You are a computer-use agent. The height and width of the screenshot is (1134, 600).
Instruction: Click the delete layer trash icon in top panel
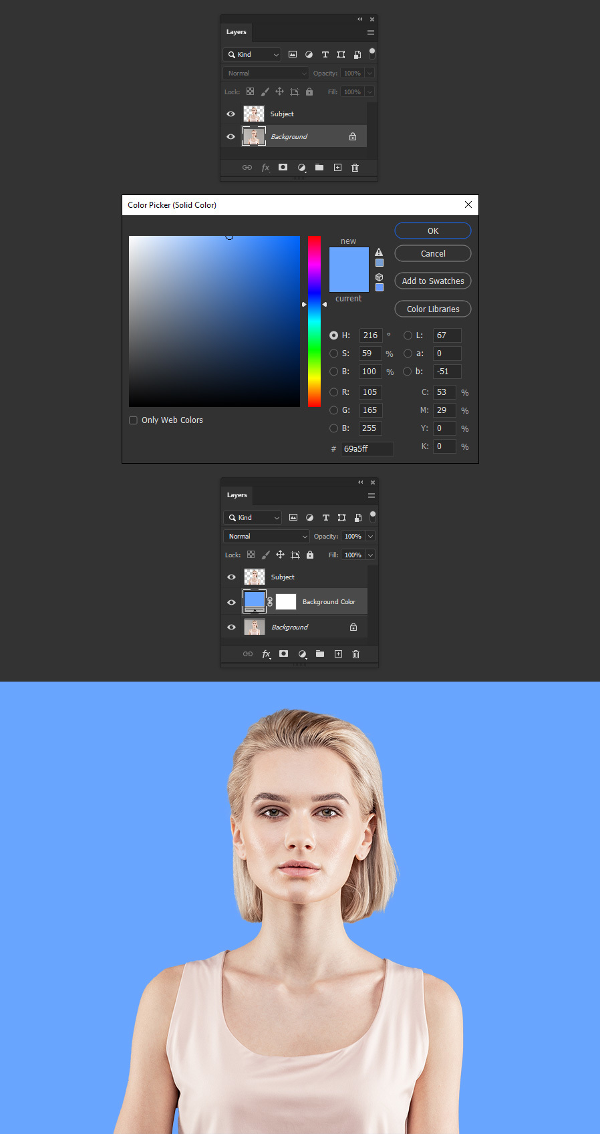(355, 168)
